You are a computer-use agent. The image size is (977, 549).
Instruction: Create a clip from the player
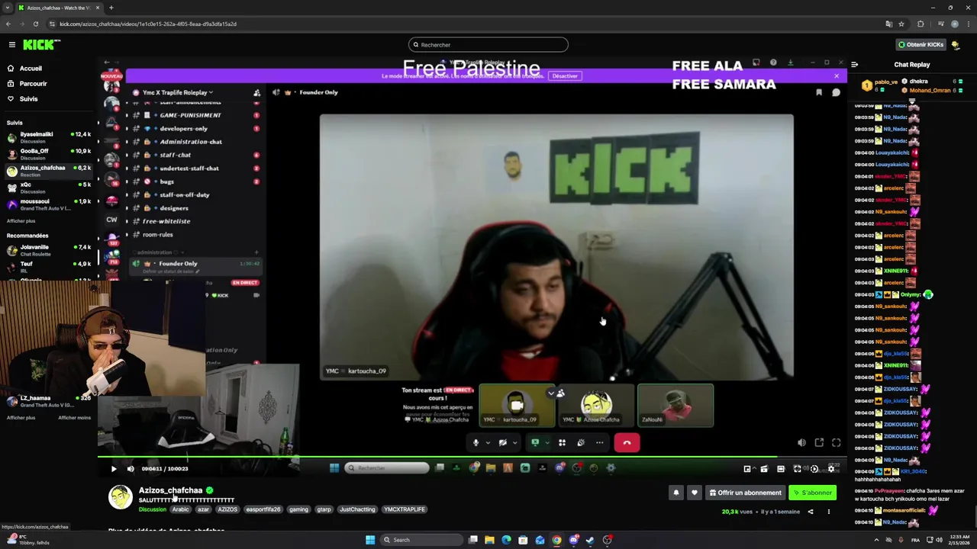(764, 469)
